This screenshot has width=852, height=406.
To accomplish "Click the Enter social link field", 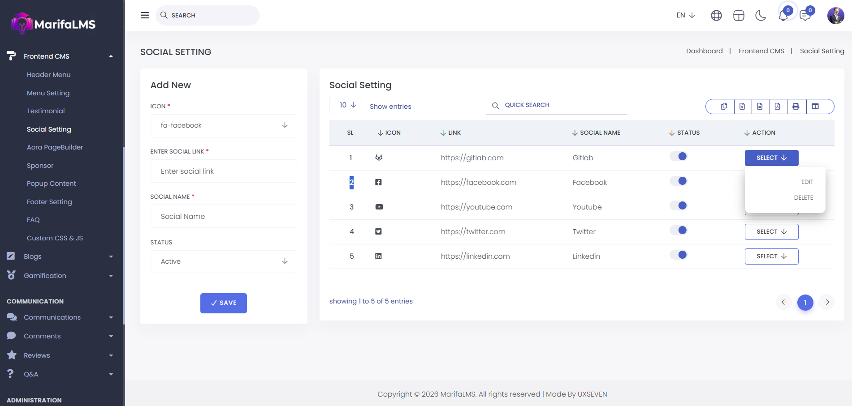I will (x=224, y=171).
